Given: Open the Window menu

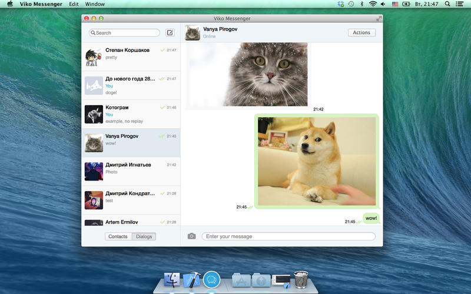Looking at the screenshot, I should (x=95, y=4).
